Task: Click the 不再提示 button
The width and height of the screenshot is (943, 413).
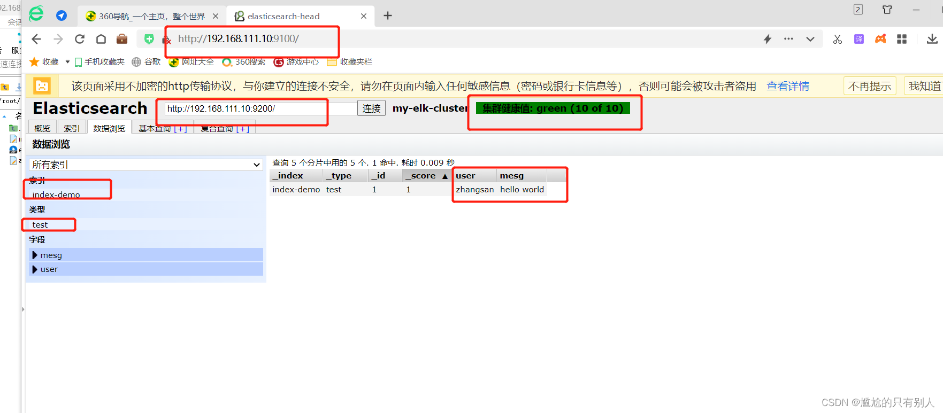Action: pyautogui.click(x=870, y=86)
